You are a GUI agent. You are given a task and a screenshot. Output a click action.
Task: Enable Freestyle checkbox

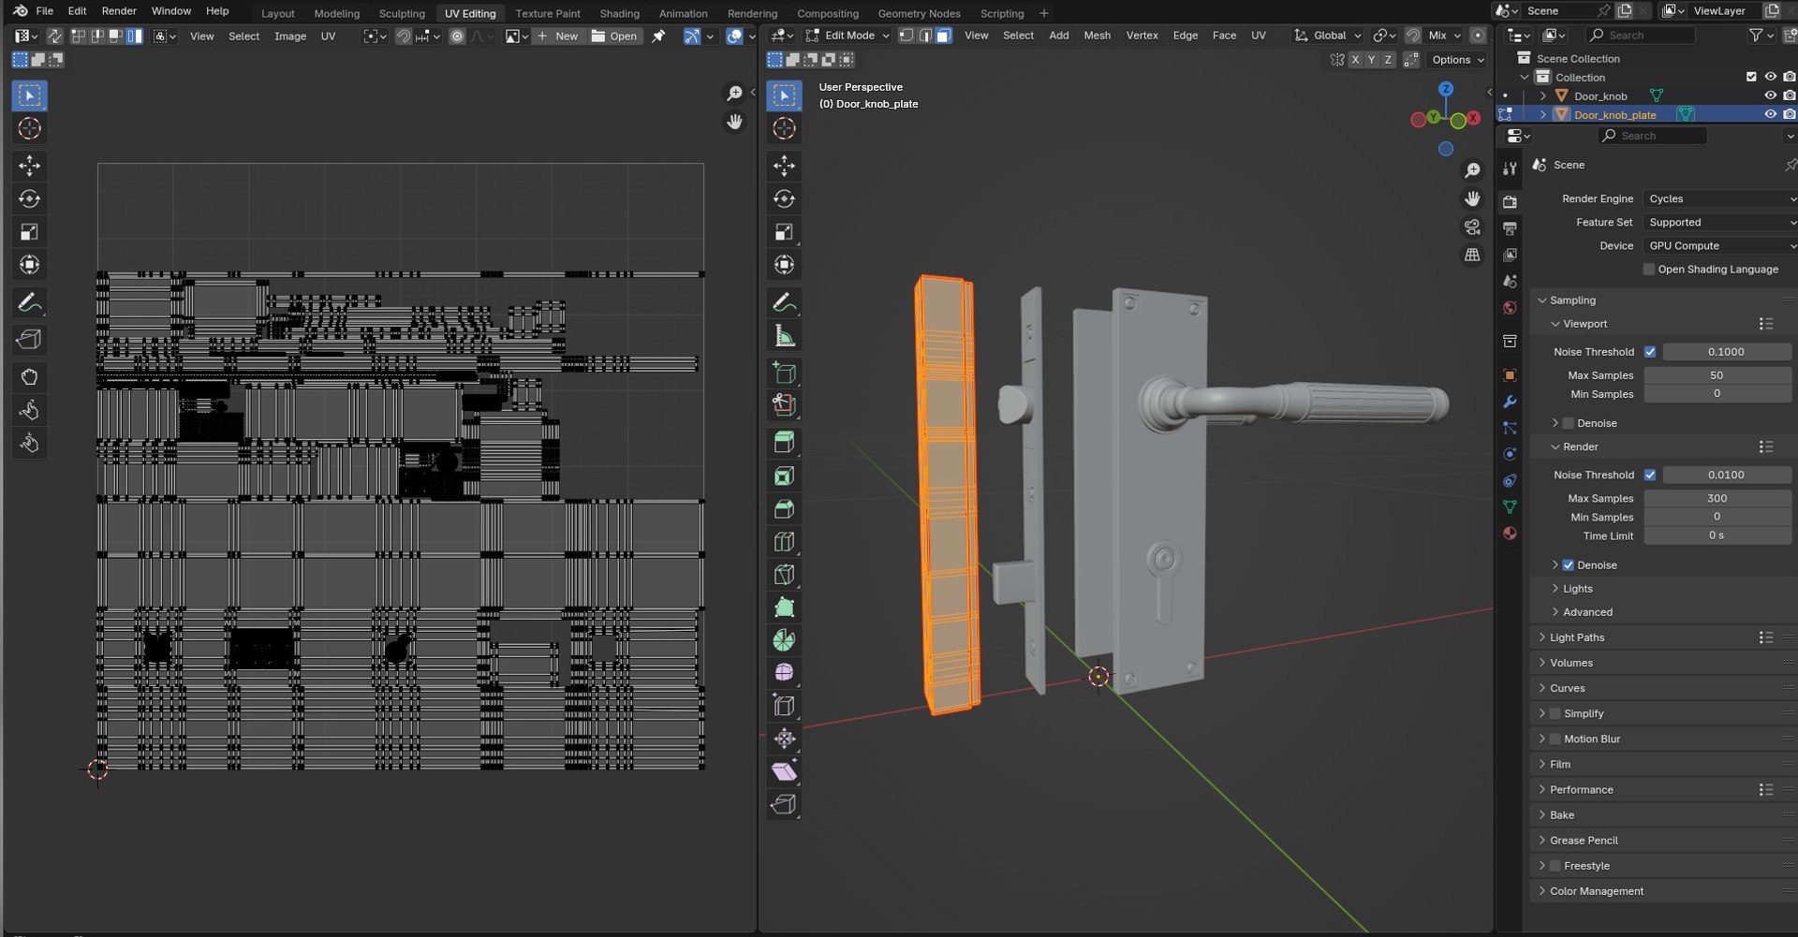click(x=1555, y=867)
